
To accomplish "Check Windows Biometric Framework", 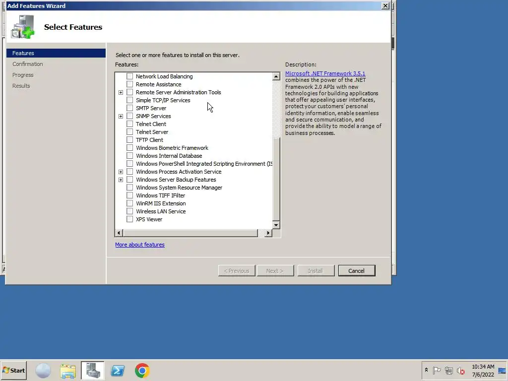I will click(129, 148).
